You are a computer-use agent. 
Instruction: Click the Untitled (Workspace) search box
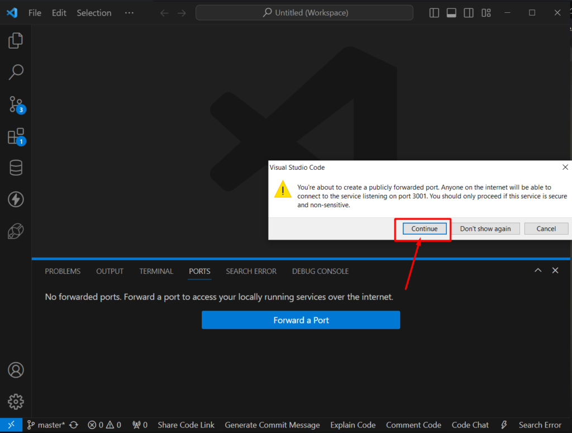tap(304, 13)
